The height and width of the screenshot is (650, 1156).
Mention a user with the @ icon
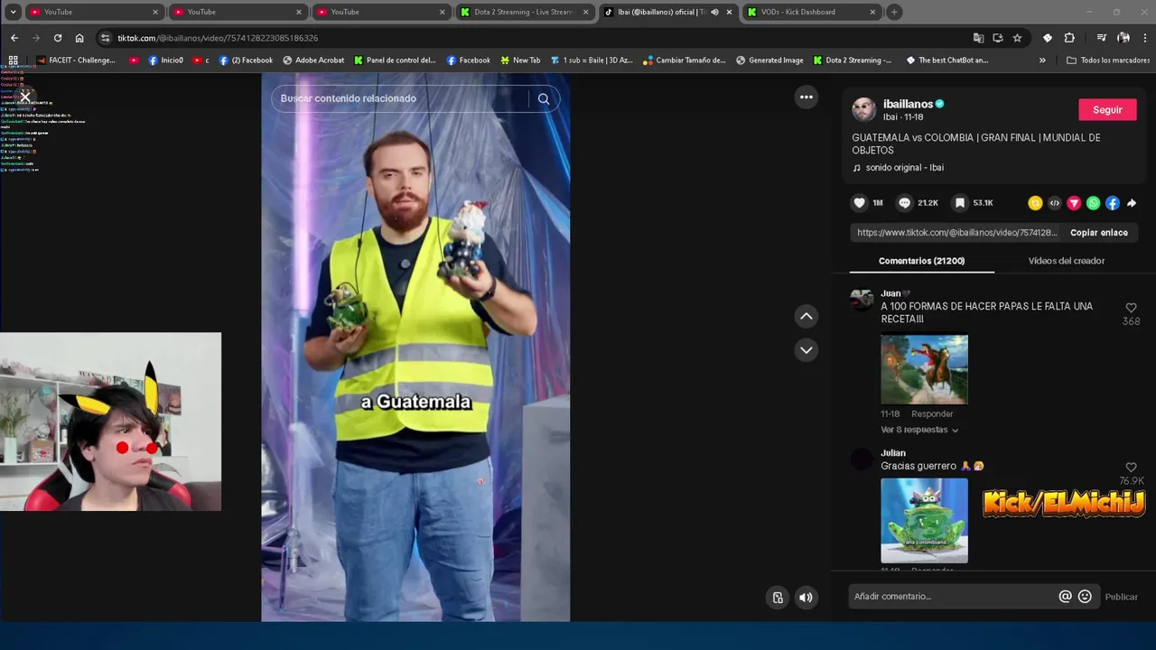[x=1066, y=597]
